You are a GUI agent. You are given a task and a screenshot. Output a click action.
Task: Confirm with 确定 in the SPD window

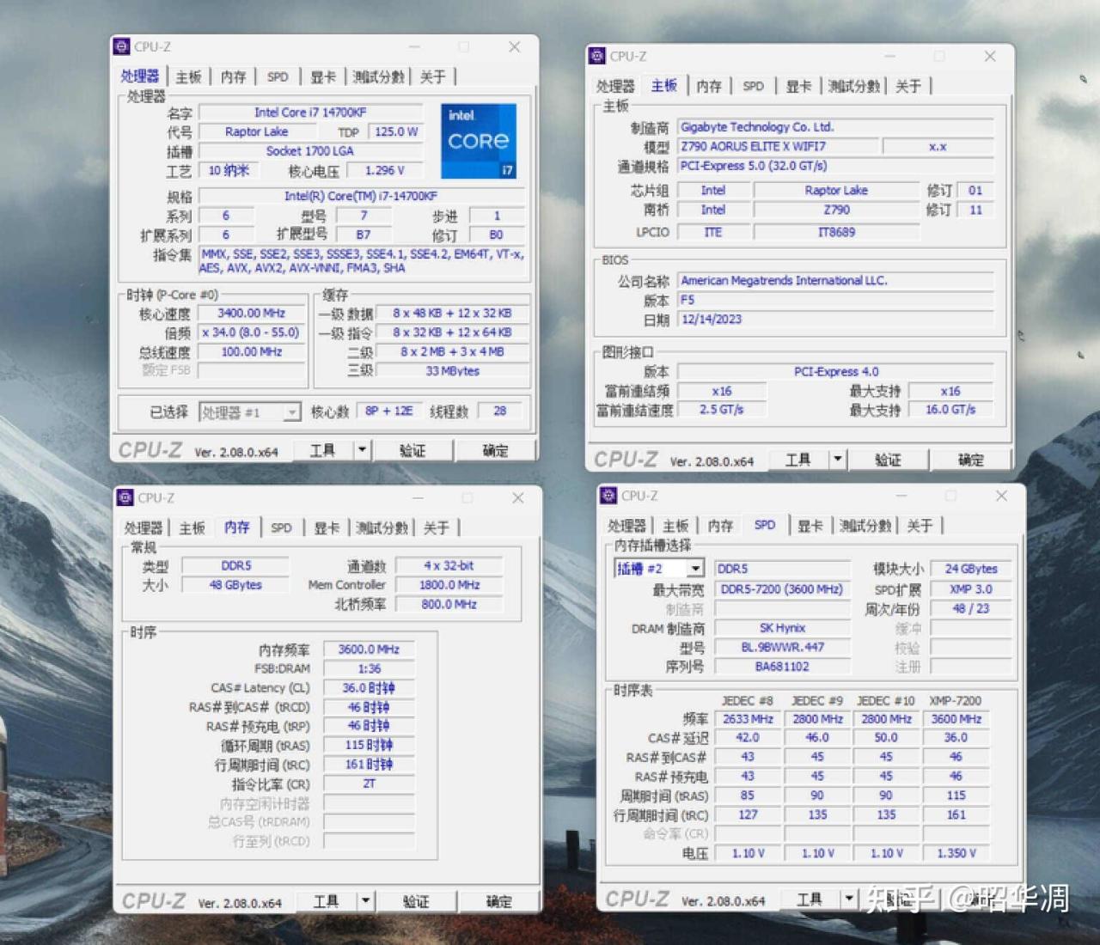pyautogui.click(x=982, y=899)
